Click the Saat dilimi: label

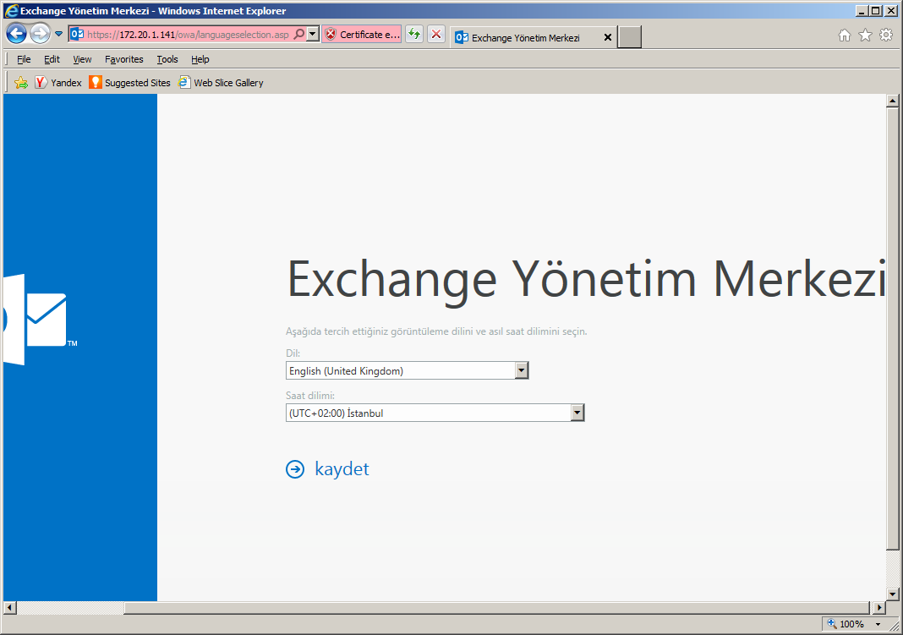click(x=309, y=396)
